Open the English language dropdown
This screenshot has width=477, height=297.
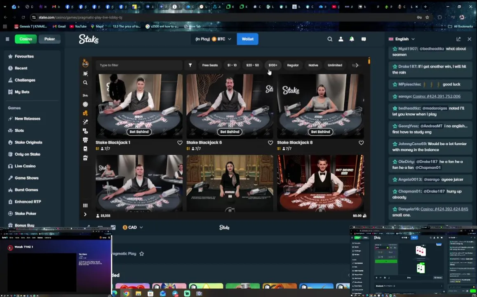click(x=402, y=39)
